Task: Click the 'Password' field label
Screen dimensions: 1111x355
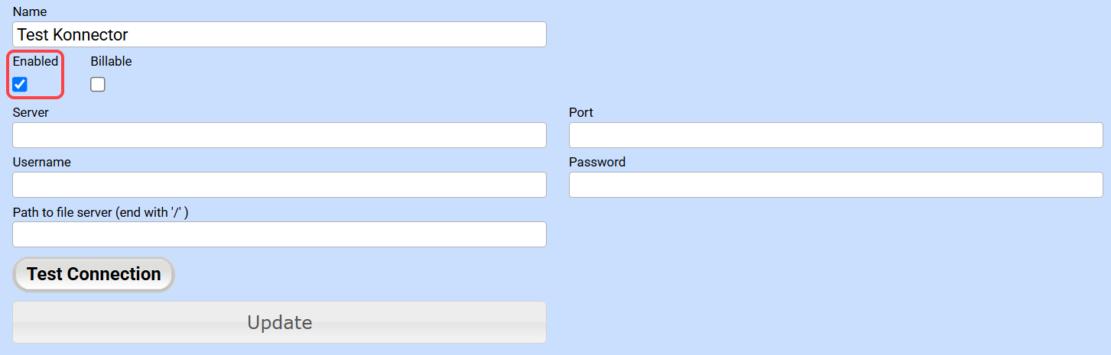Action: [x=596, y=162]
